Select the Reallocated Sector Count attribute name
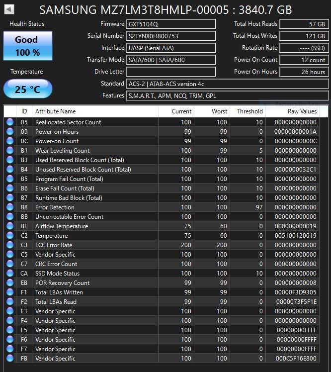331x372 pixels. click(68, 122)
